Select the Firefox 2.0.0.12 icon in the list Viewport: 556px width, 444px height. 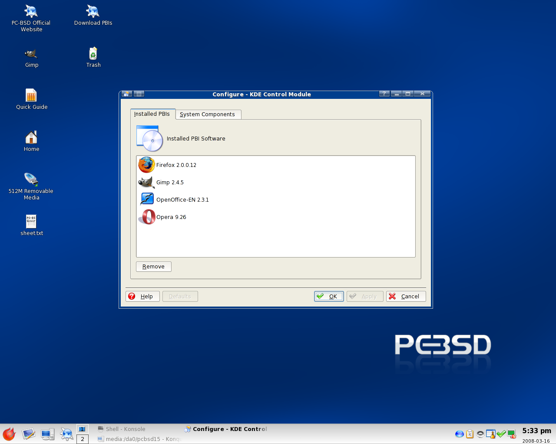coord(146,165)
